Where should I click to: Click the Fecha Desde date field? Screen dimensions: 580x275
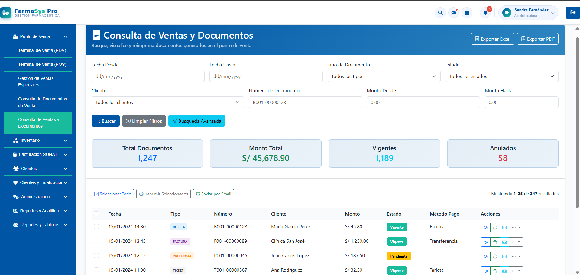pos(148,76)
